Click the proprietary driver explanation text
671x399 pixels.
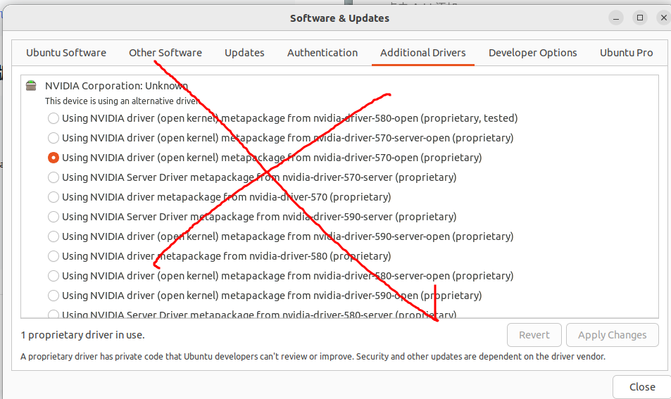tap(313, 356)
